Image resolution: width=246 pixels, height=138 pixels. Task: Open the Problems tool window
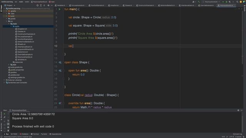coord(24,134)
